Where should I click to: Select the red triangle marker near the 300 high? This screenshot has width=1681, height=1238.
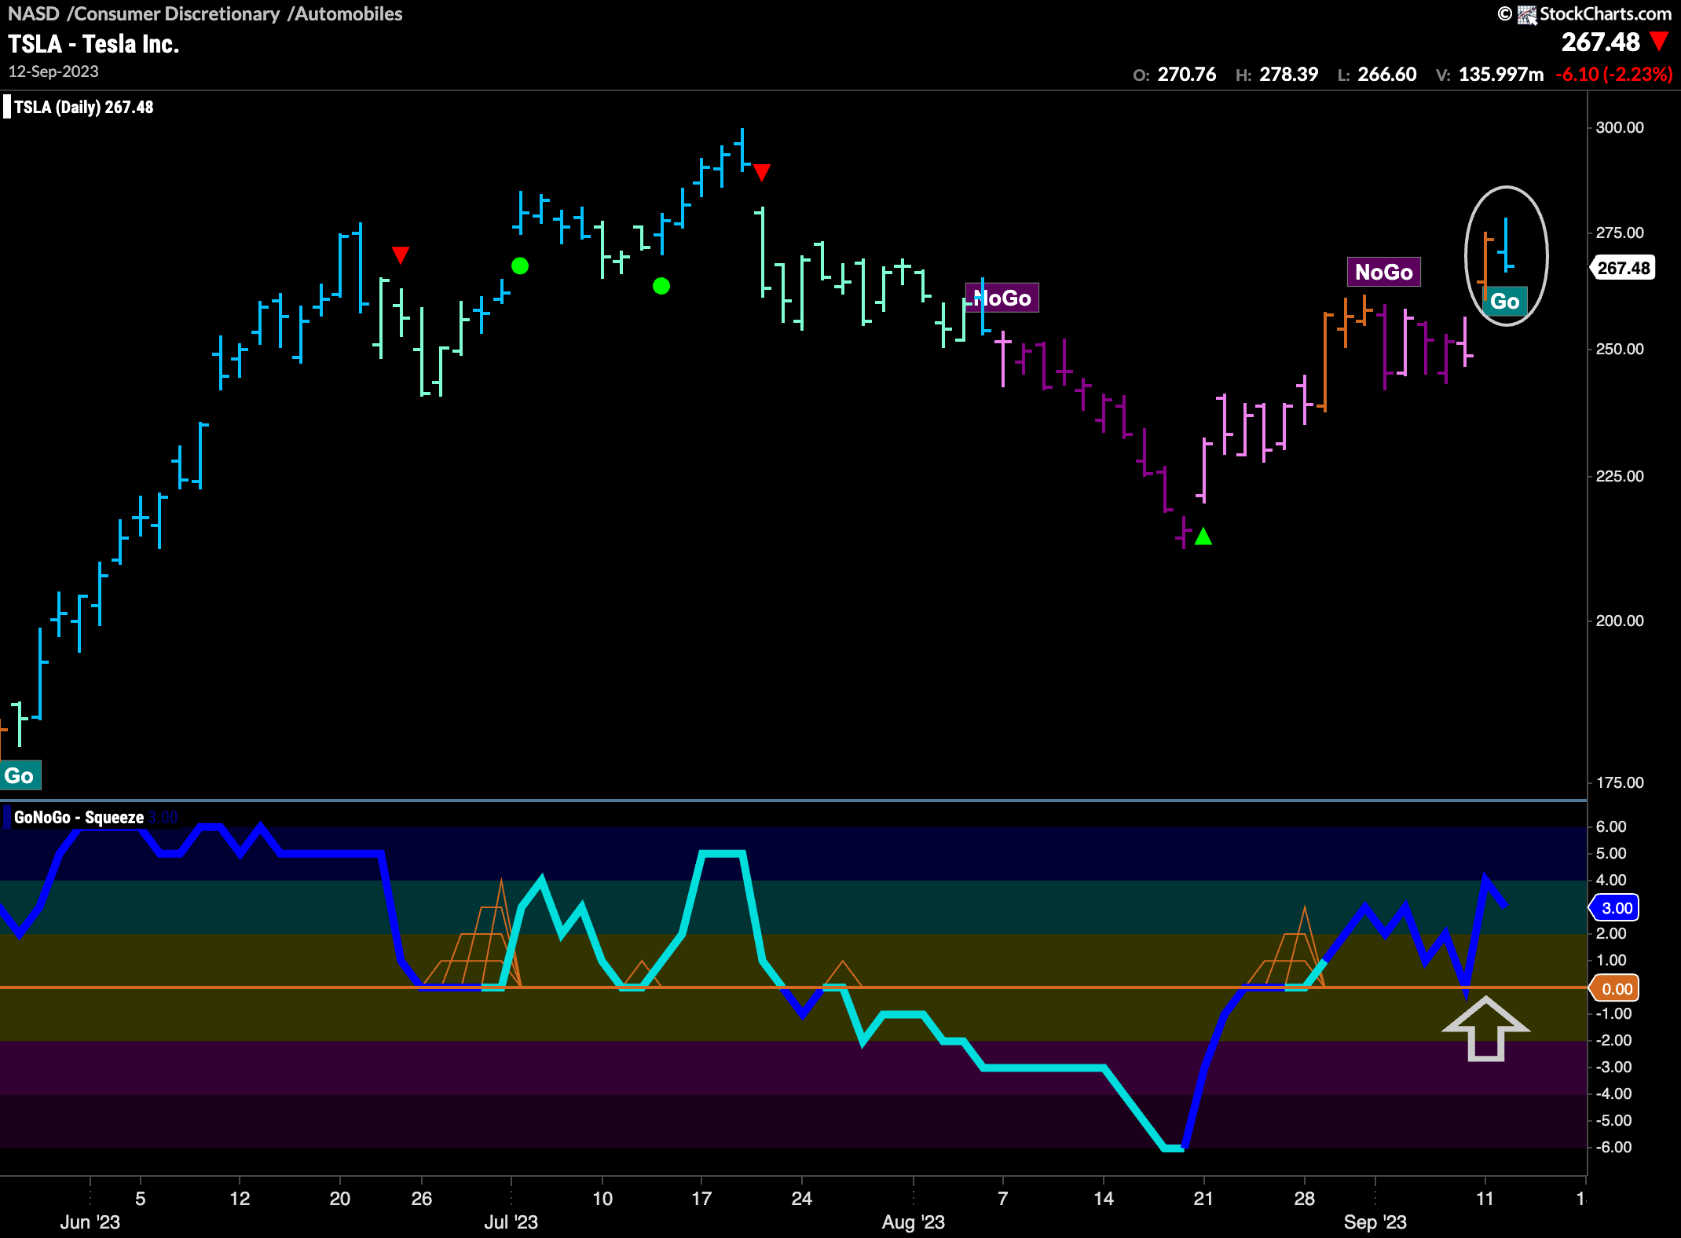(762, 172)
